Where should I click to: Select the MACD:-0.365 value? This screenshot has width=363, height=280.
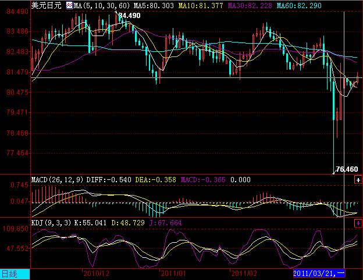coord(203,180)
